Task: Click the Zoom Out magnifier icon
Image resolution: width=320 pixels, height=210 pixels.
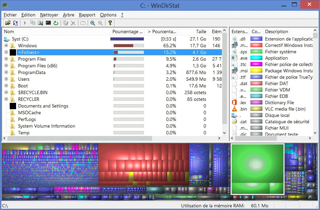Action: pos(100,23)
